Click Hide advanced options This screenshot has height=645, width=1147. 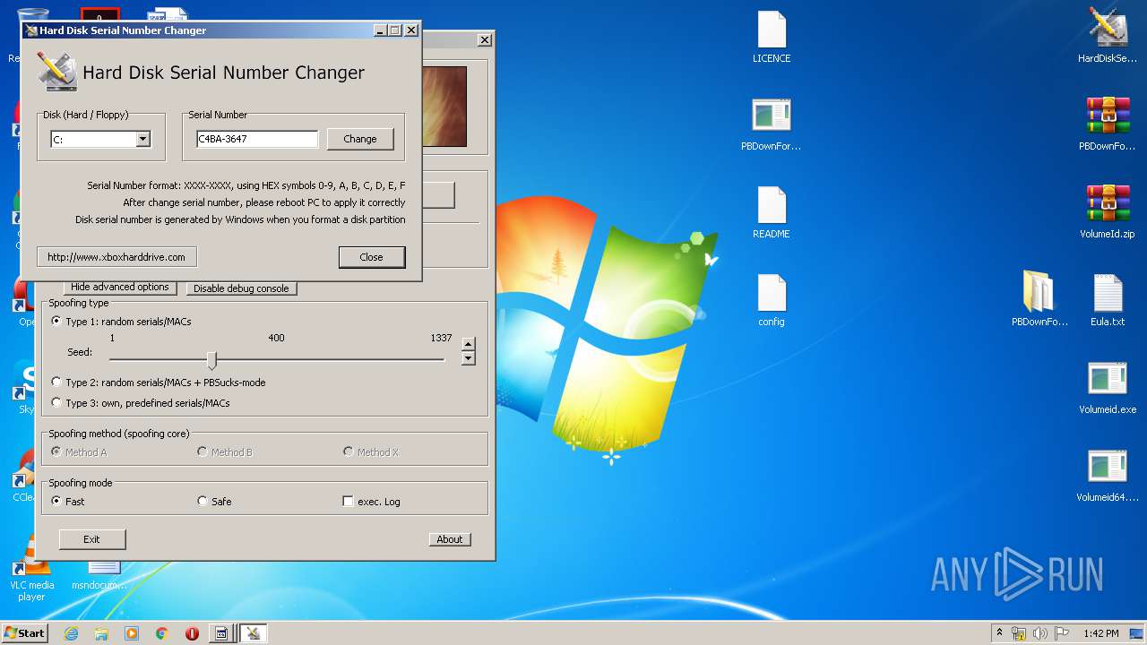point(120,288)
